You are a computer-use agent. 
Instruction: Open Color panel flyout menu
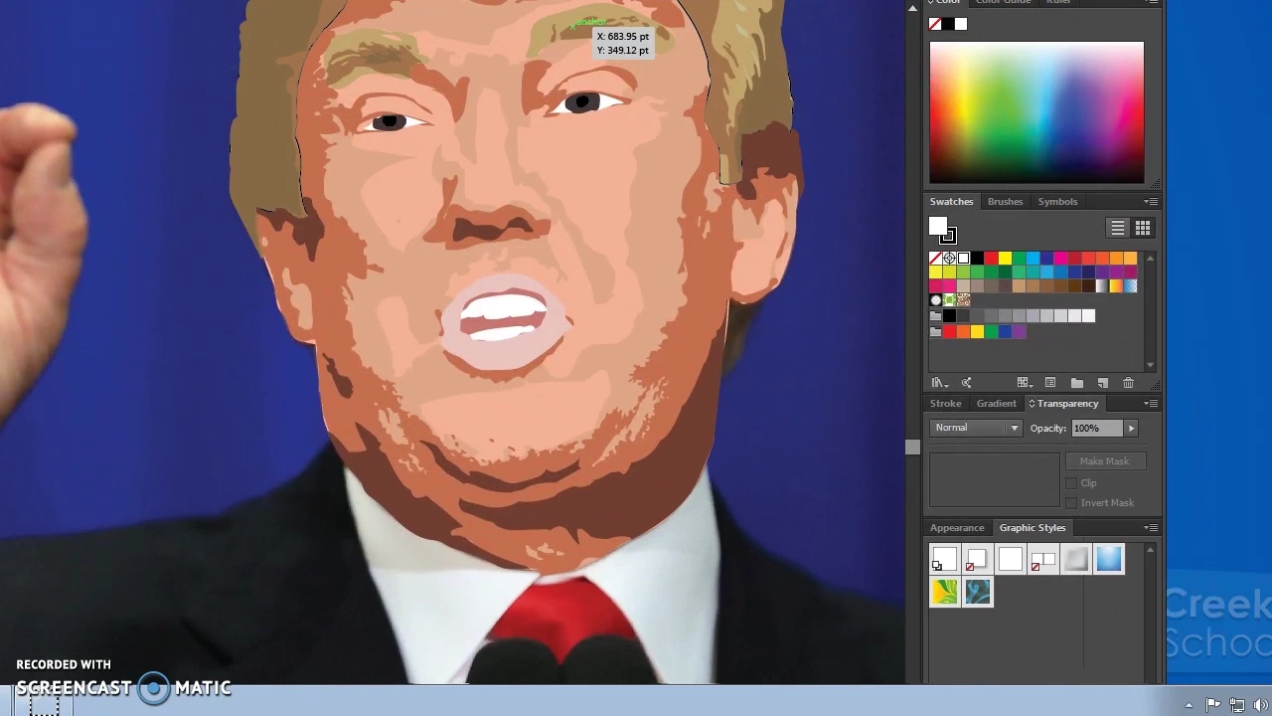pos(1151,3)
